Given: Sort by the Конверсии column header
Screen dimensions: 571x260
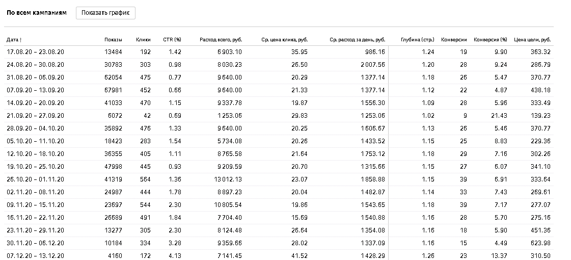Looking at the screenshot, I should pos(454,39).
